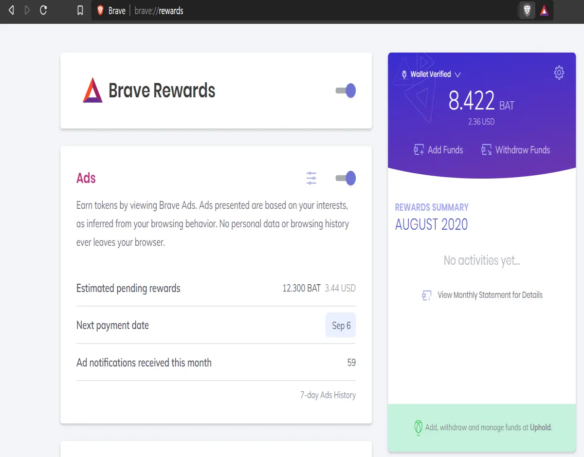
Task: Click the Uphold logo icon
Action: click(418, 428)
